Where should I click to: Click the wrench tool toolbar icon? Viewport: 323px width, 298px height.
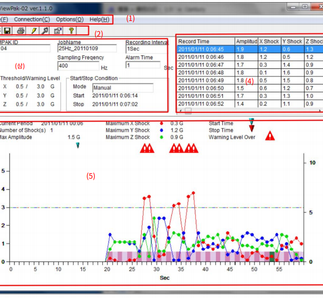pos(46,31)
